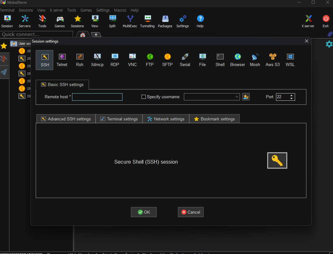Screen dimensions: 333x254
Task: Decrease the Port value with down arrow
Action: click(x=292, y=99)
